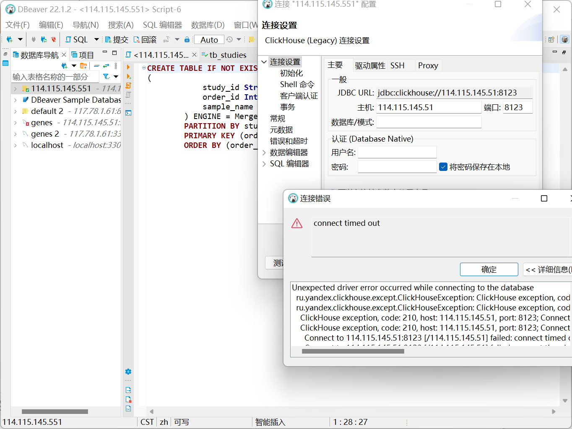Switch to 驱动属性 tab
This screenshot has width=572, height=429.
[370, 65]
